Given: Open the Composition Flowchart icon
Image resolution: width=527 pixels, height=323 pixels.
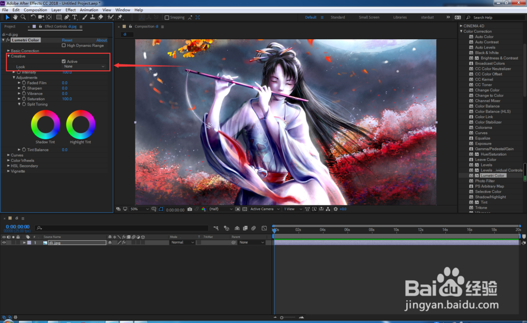Looking at the screenshot, I should point(328,210).
